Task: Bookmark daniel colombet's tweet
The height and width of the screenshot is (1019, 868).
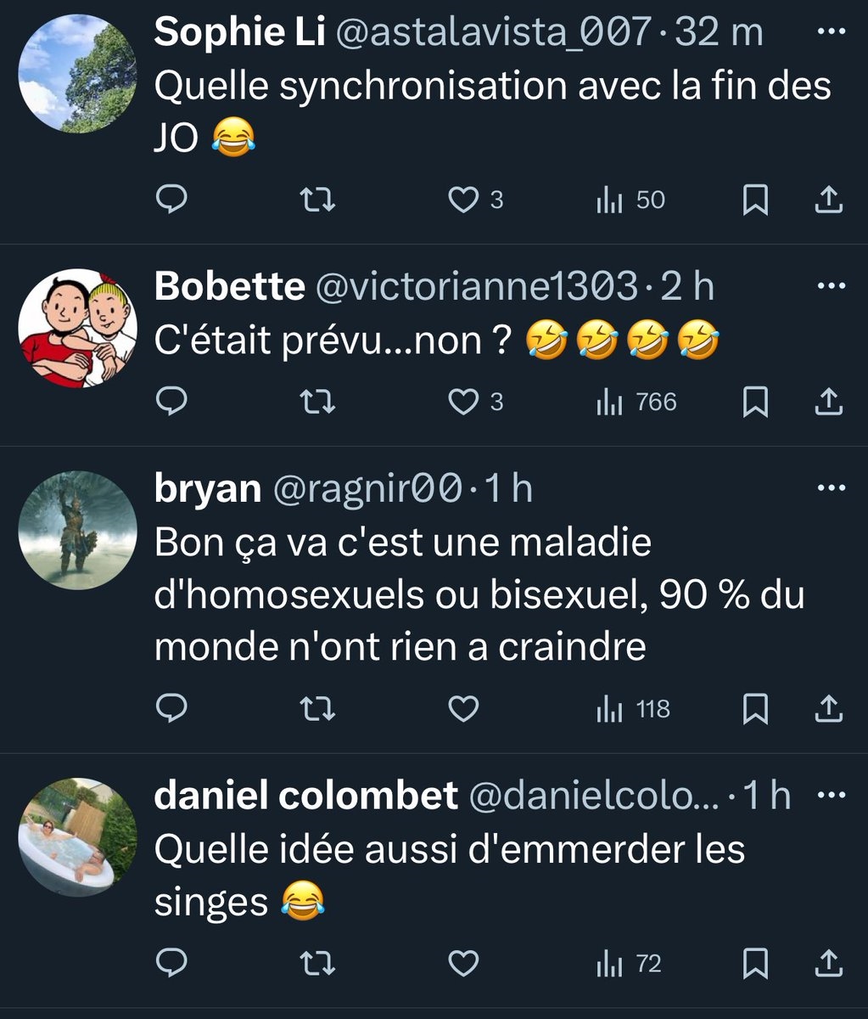Action: click(x=755, y=964)
